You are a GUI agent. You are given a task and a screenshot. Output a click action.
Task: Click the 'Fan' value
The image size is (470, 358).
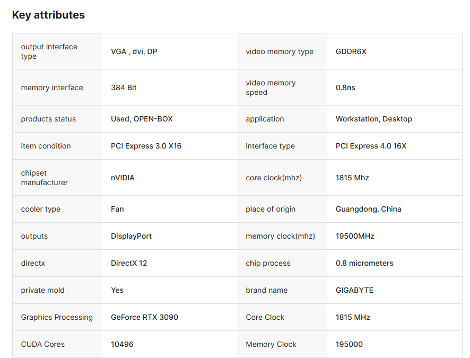(117, 209)
